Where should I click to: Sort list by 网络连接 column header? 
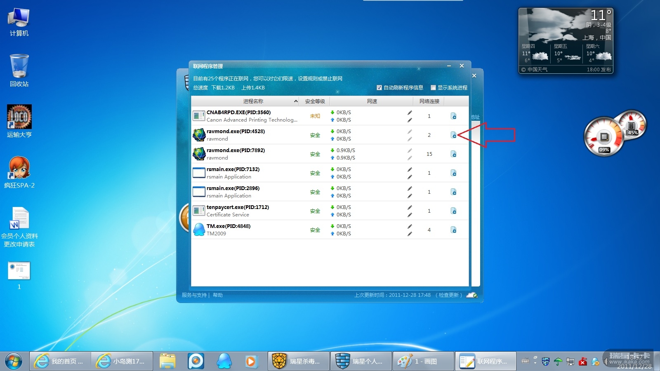point(429,101)
